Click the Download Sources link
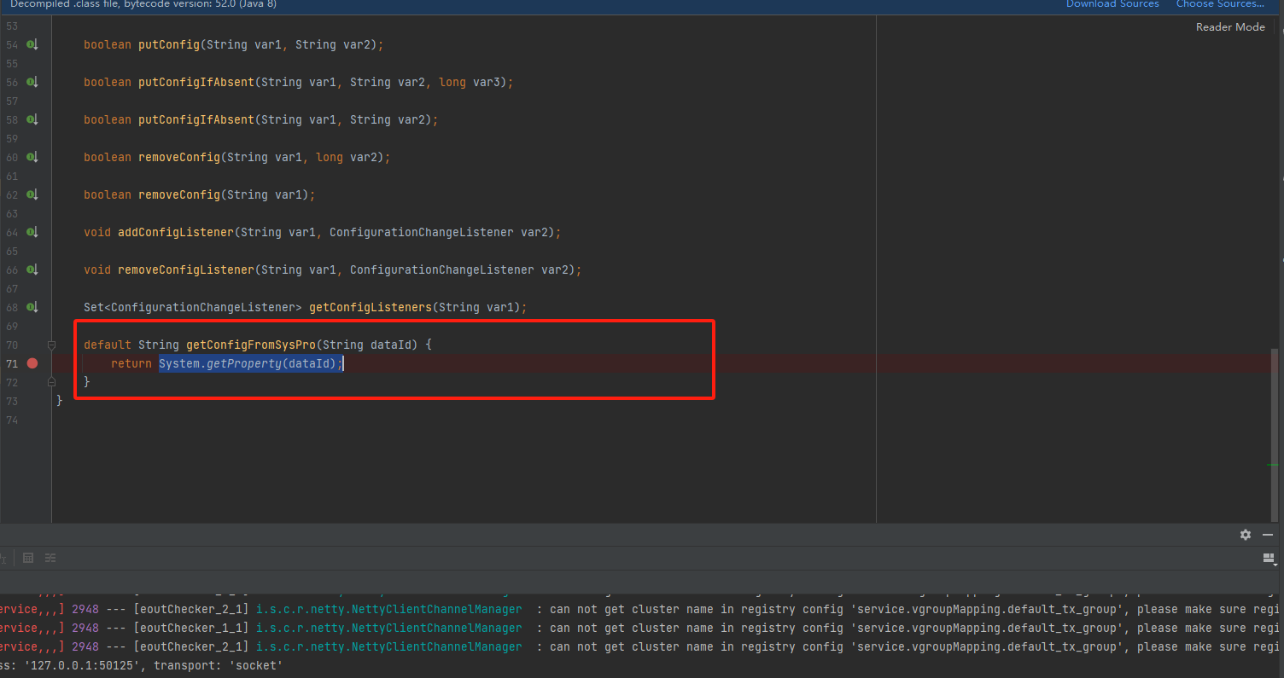The image size is (1284, 678). [1112, 4]
